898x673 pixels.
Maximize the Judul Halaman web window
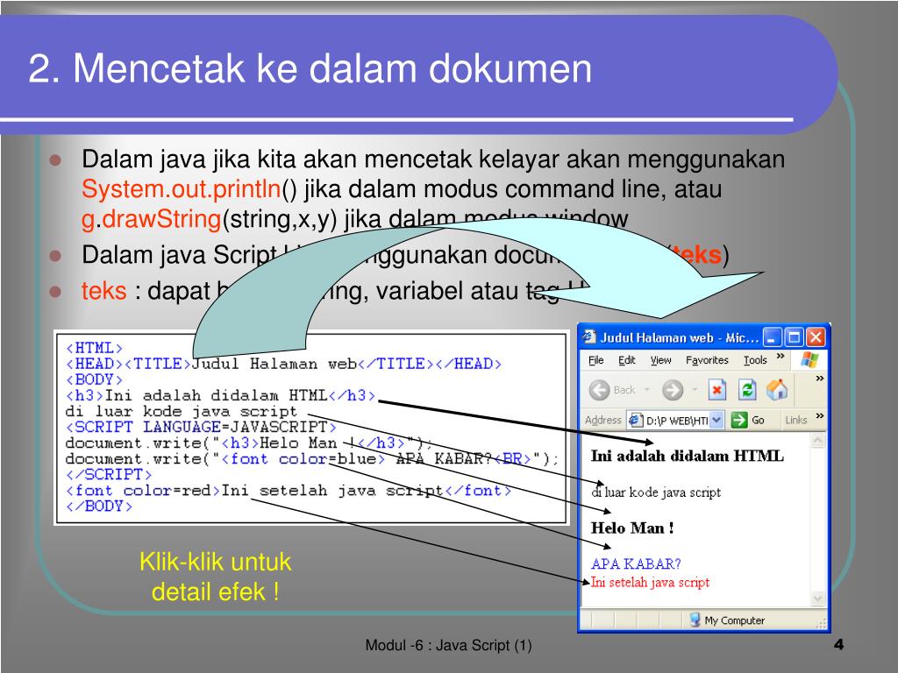click(794, 337)
